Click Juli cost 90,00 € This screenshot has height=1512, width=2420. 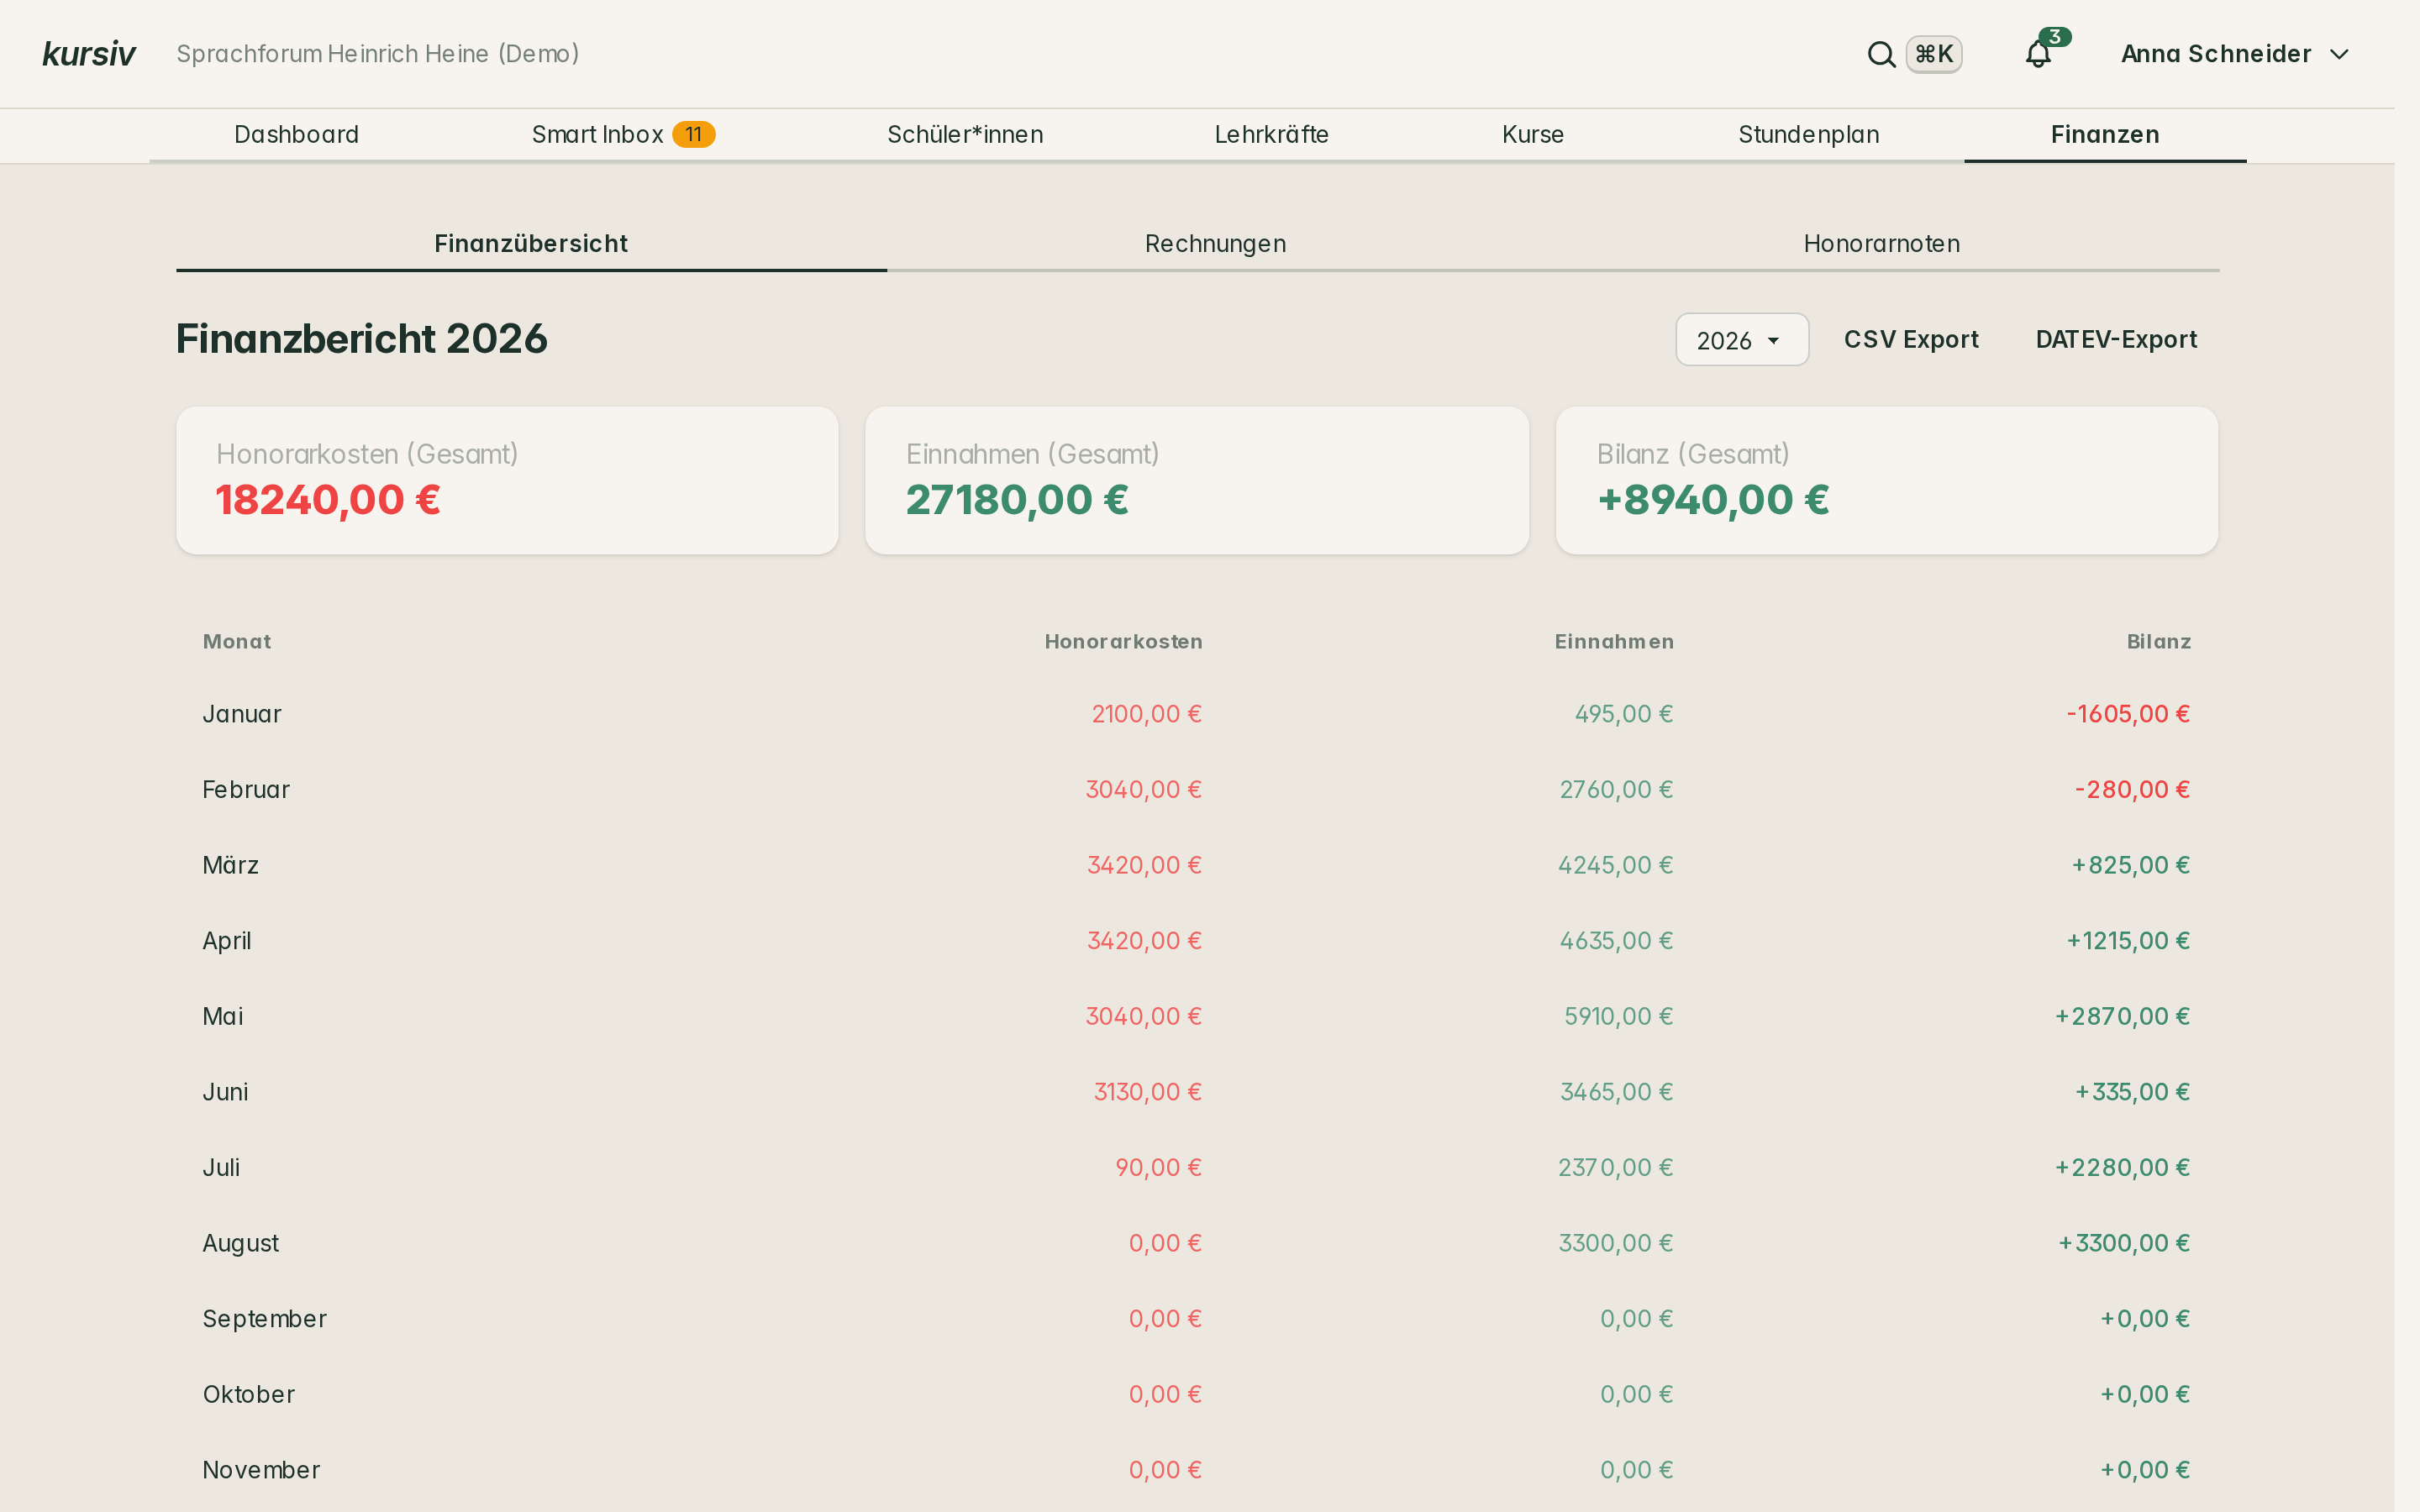pyautogui.click(x=1158, y=1168)
